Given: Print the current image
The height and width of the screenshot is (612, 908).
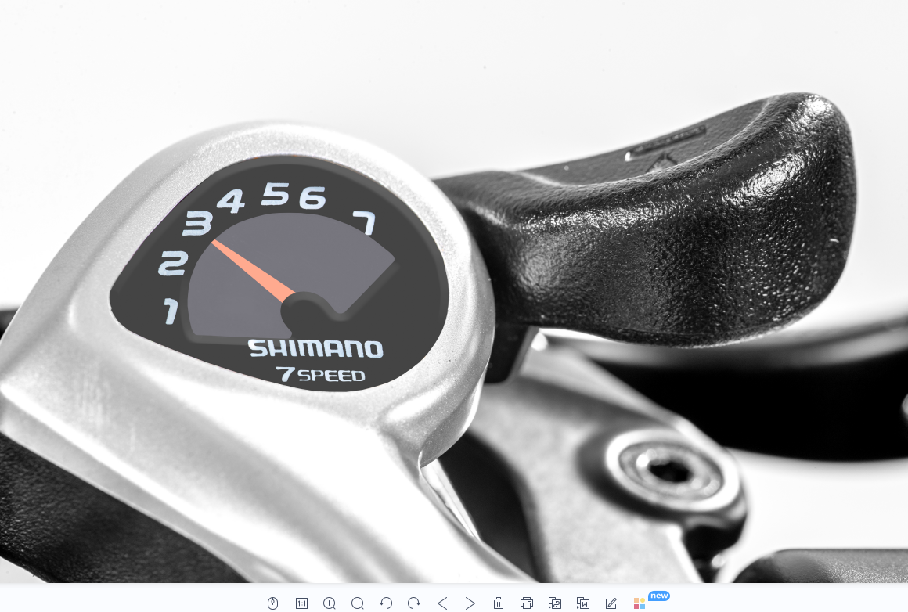Looking at the screenshot, I should 526,603.
